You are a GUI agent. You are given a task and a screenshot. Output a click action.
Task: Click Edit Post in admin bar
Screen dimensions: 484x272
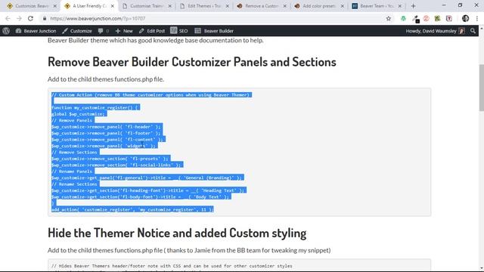coord(152,31)
